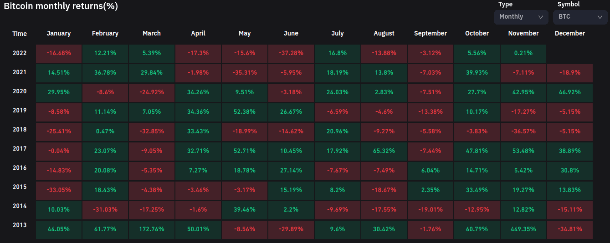This screenshot has height=243, width=610.
Task: Select the -36.57% November 2018 cell
Action: (x=523, y=131)
